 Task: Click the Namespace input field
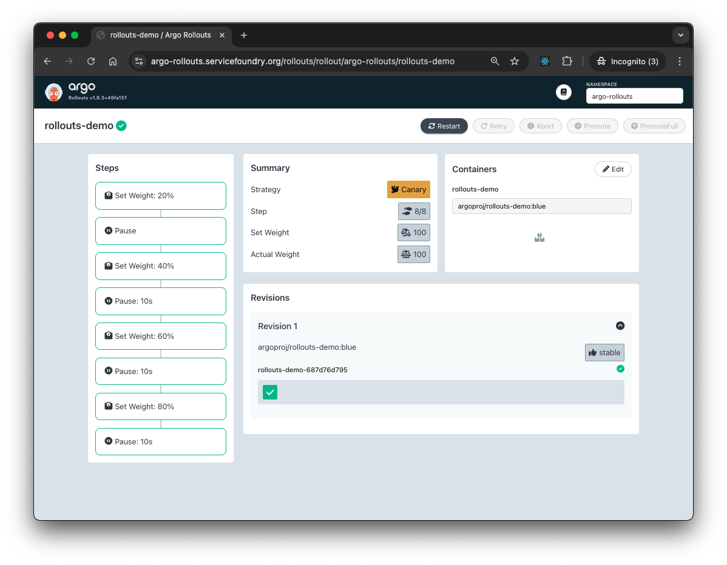pyautogui.click(x=634, y=96)
